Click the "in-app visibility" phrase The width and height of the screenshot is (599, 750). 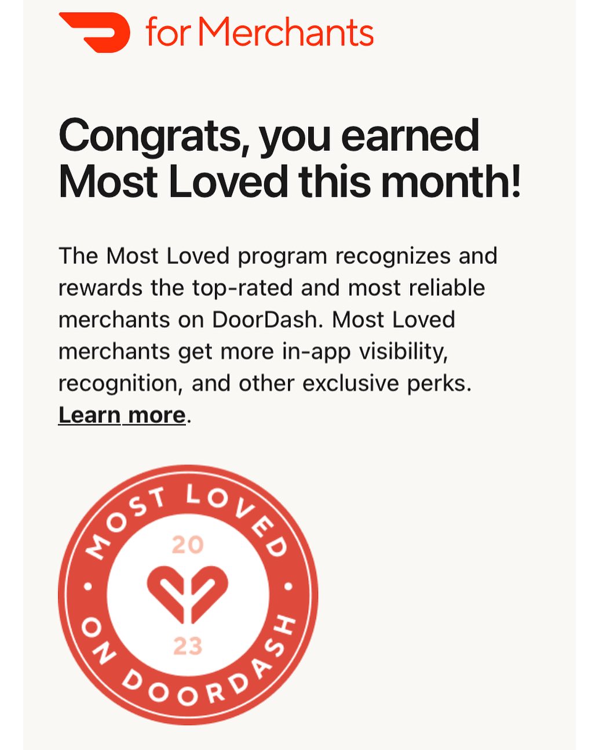point(365,352)
